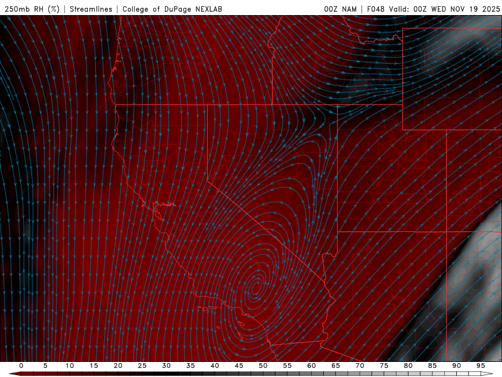Click the '50' label on color scale
The height and width of the screenshot is (377, 502).
(263, 366)
